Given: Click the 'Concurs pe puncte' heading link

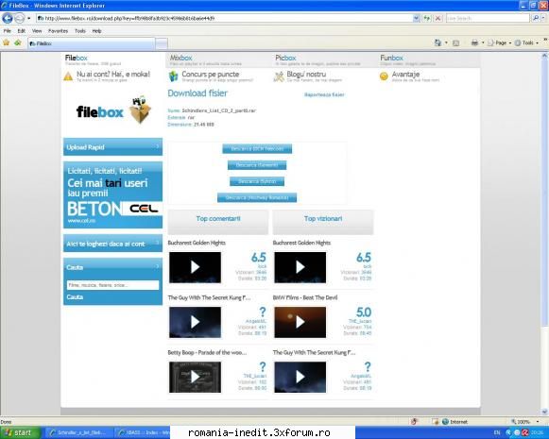Looking at the screenshot, I should pos(210,75).
